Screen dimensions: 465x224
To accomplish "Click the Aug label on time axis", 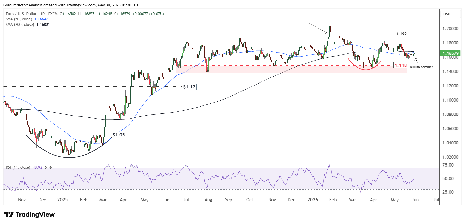I will pos(208,200).
